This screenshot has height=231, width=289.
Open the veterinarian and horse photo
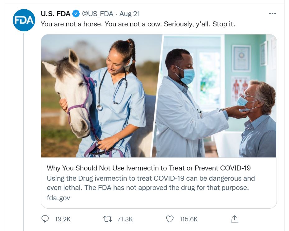click(x=101, y=96)
